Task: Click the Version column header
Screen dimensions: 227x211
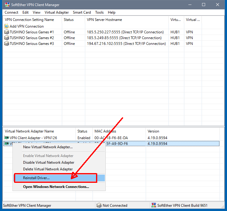Action: coord(153,131)
